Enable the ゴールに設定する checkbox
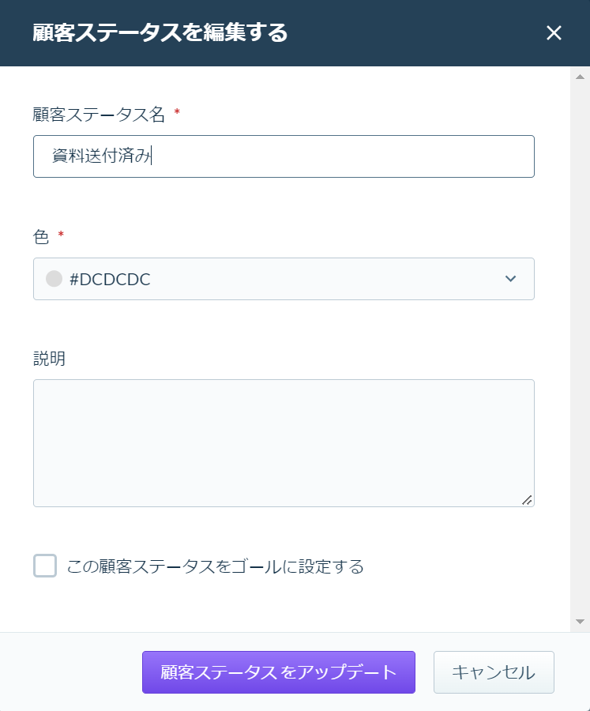590x711 pixels. [45, 566]
